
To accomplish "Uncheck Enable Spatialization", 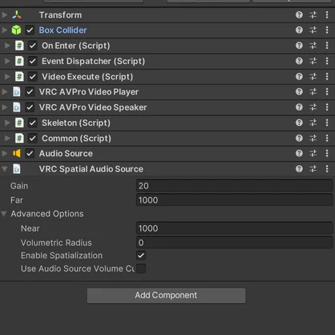I will pos(141,256).
